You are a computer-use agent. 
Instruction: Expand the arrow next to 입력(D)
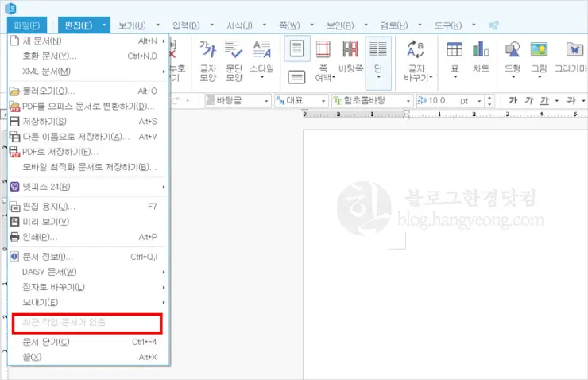pyautogui.click(x=212, y=25)
